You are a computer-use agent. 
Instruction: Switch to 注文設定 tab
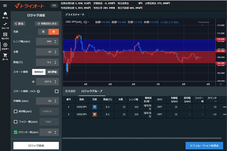pos(70,91)
